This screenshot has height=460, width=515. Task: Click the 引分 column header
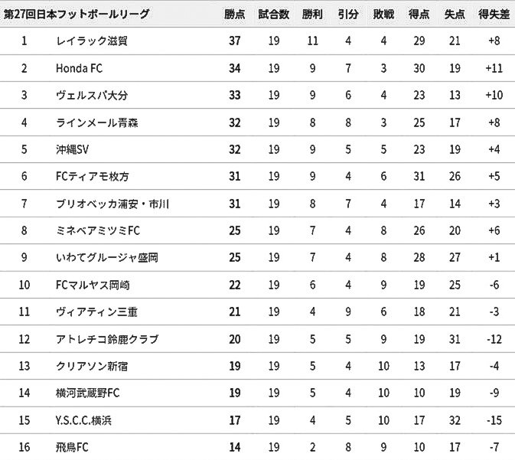click(348, 14)
